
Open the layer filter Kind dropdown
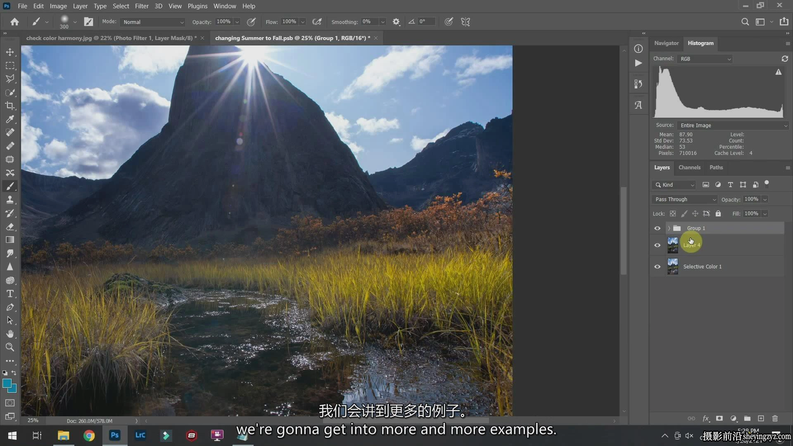tap(674, 185)
